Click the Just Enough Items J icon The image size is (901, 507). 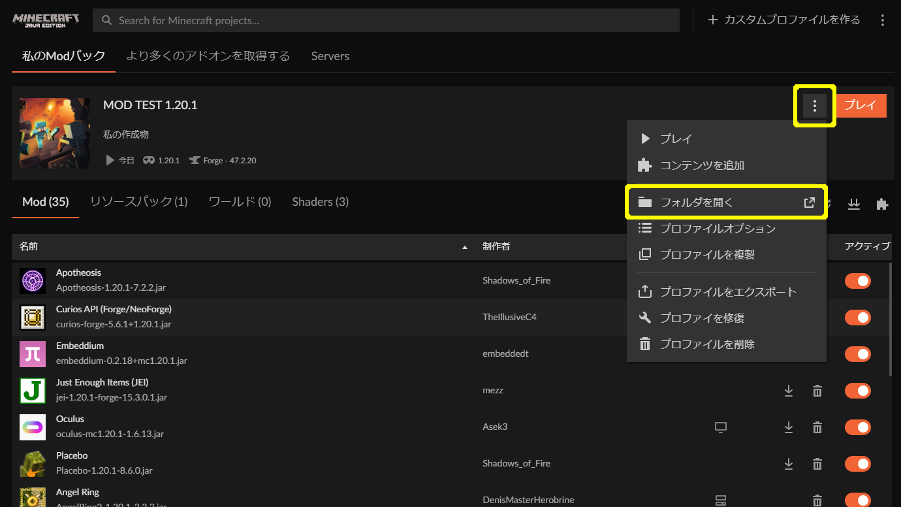click(x=33, y=391)
